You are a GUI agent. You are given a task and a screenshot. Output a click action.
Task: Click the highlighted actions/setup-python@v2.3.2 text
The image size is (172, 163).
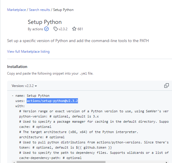52,101
